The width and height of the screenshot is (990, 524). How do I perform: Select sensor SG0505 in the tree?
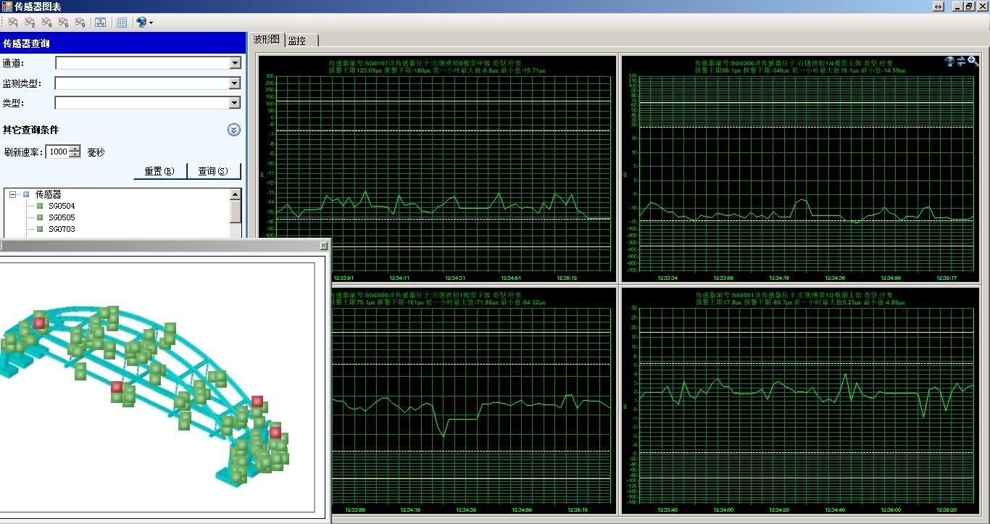62,217
